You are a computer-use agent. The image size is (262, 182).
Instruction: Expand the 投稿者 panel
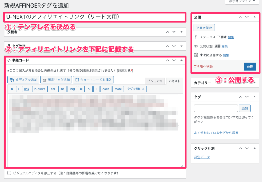(181, 32)
